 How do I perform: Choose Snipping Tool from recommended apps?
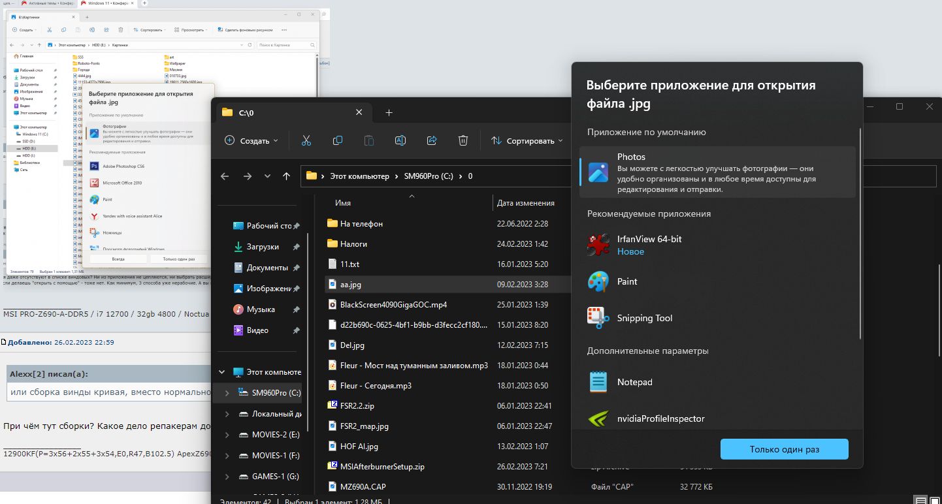coord(717,318)
